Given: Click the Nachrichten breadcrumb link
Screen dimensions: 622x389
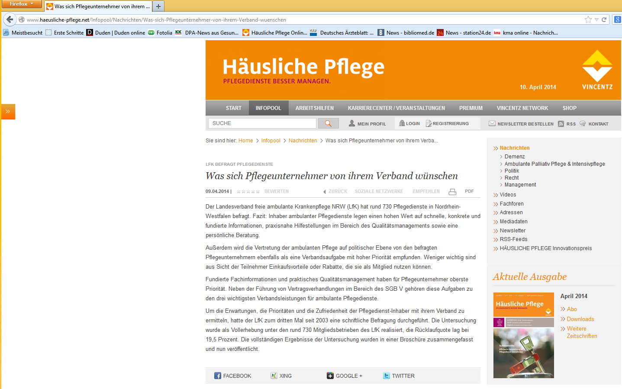Looking at the screenshot, I should 303,141.
